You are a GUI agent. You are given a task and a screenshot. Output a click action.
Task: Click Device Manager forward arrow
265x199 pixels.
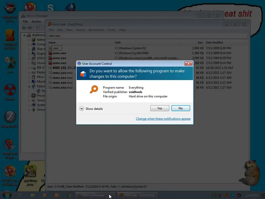[30, 28]
